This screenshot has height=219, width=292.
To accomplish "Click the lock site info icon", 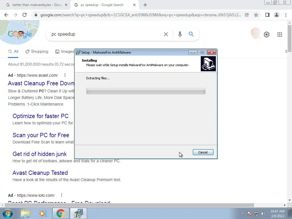I will click(x=36, y=15).
